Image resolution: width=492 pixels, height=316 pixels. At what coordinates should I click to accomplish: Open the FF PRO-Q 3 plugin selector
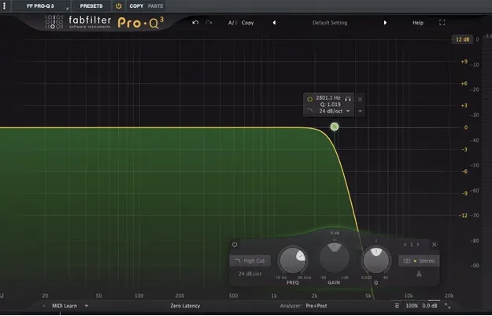tap(40, 6)
